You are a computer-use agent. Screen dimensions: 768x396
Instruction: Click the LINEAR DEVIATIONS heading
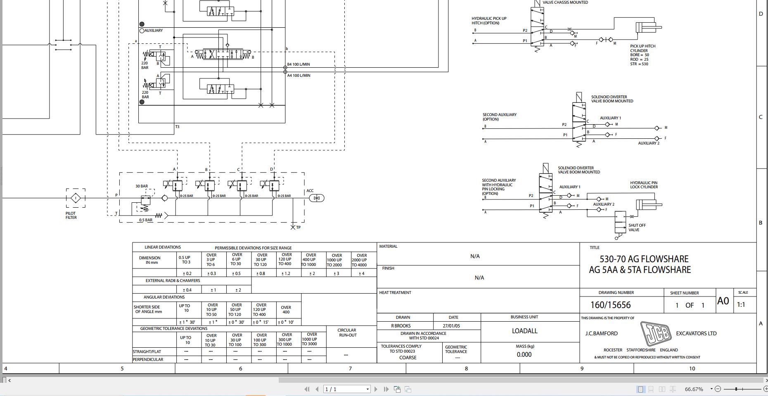(163, 247)
